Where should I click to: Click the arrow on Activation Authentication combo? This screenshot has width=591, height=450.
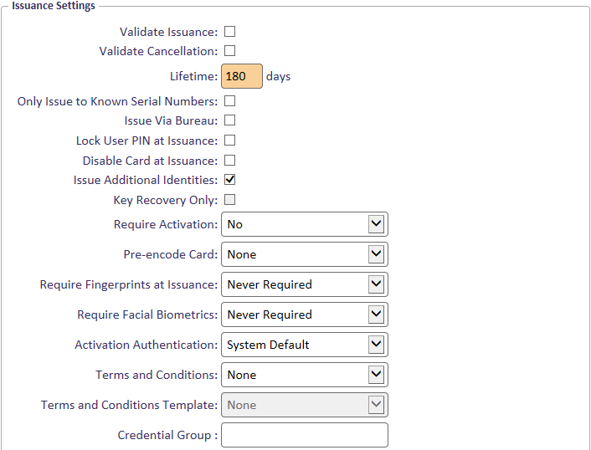pyautogui.click(x=376, y=345)
